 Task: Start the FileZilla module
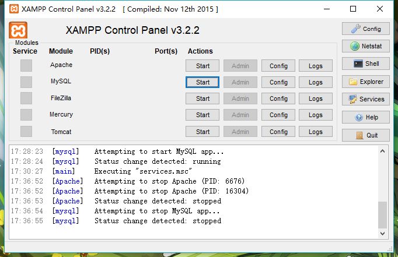[x=203, y=98]
